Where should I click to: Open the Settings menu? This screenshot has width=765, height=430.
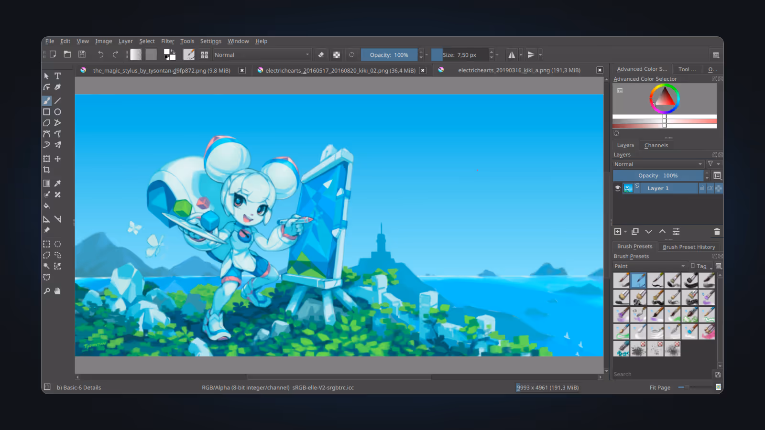click(211, 41)
